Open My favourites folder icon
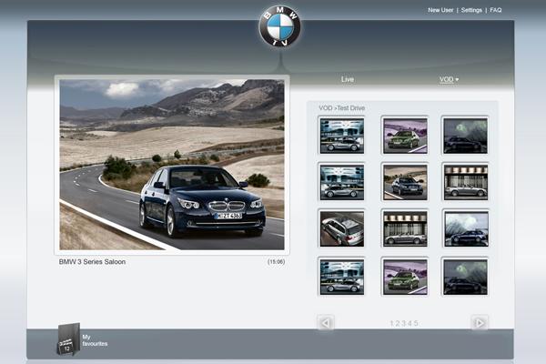Viewport: 546px width, 364px height. tap(68, 339)
